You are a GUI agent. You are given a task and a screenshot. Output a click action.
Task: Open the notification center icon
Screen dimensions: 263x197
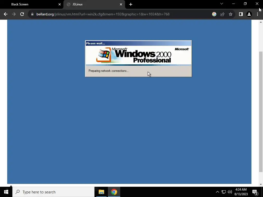tap(255, 192)
